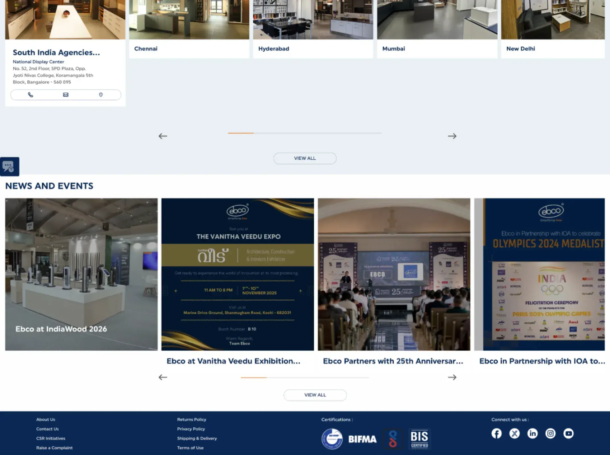
Task: Click Ebco Partners with 25th Anniversary title
Action: [x=393, y=361]
